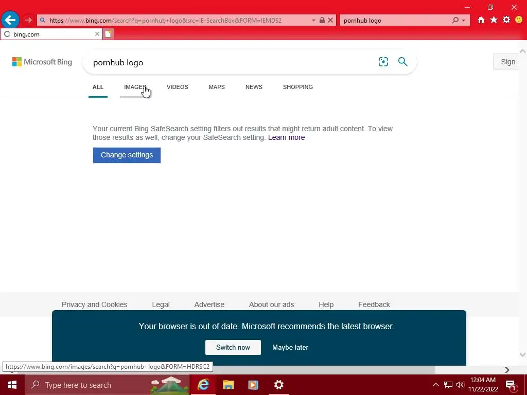Open the Feedback footer link
The image size is (527, 395).
coord(374,304)
